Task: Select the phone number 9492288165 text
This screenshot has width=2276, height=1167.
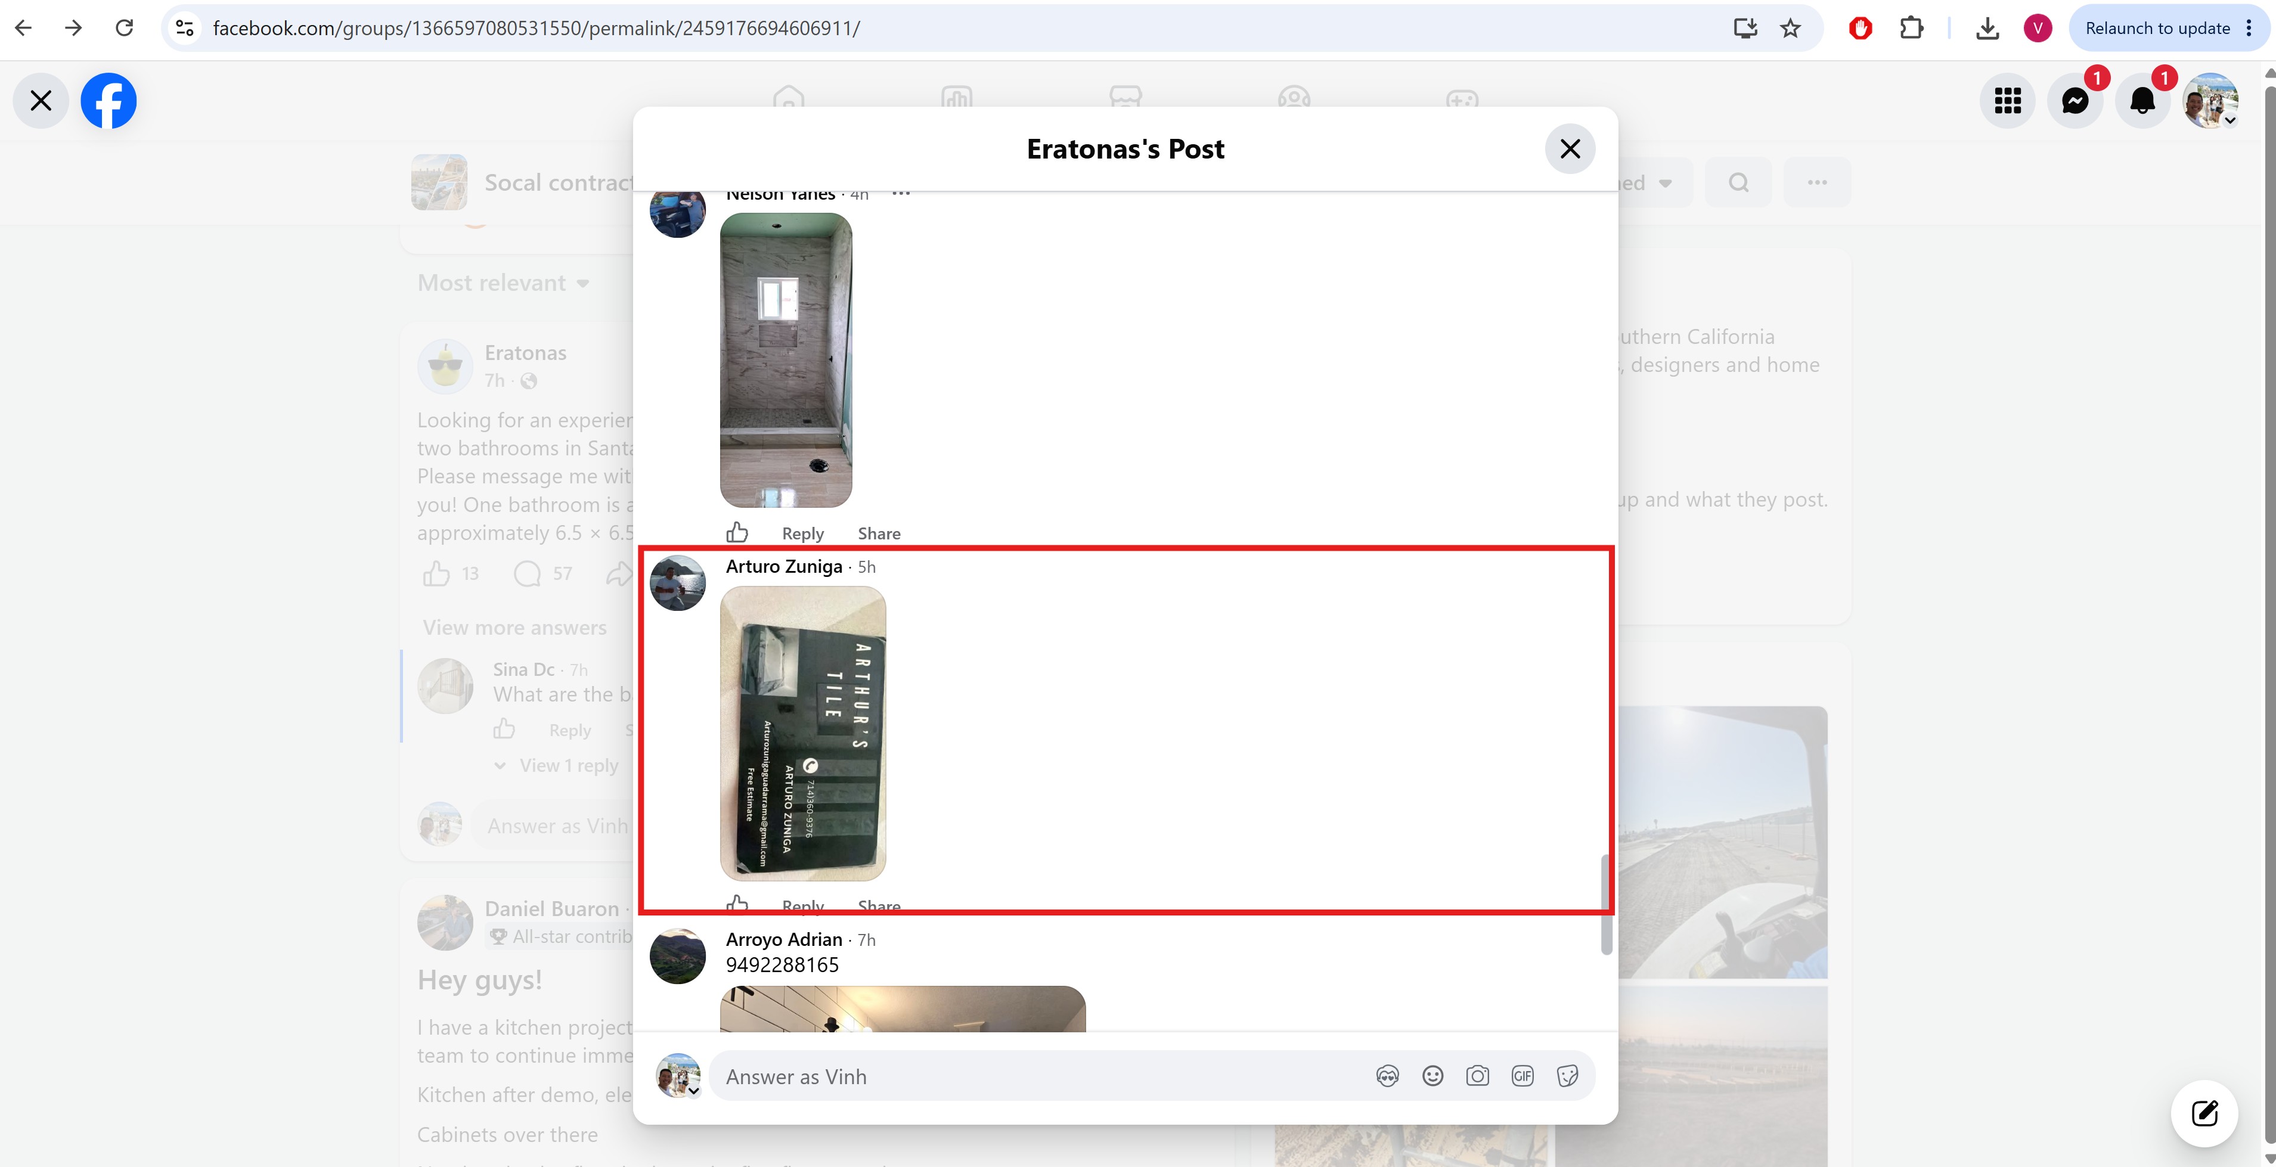Action: (x=782, y=965)
